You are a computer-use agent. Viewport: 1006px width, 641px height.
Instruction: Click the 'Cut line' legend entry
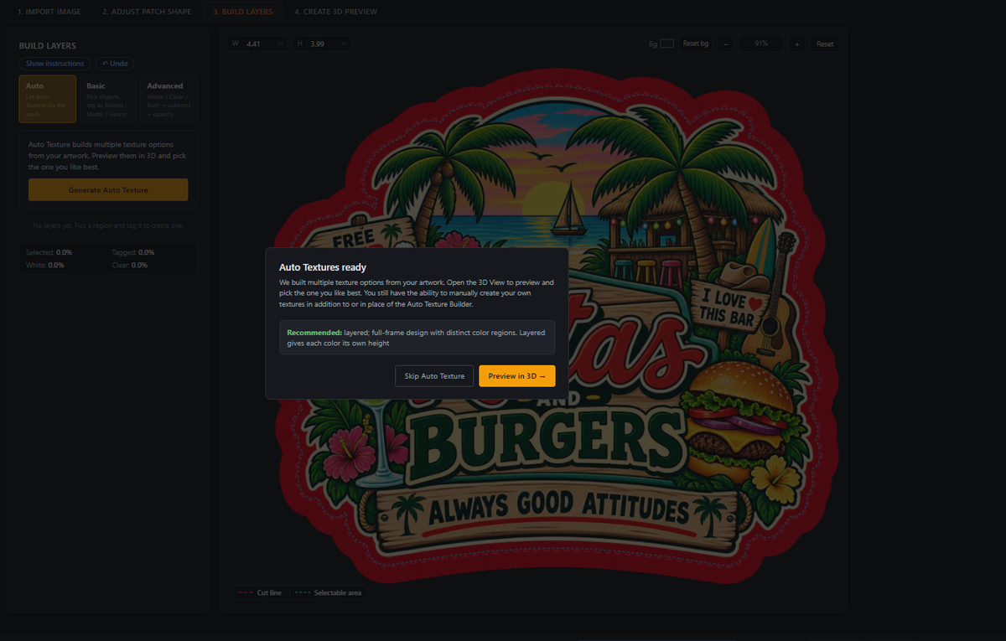click(260, 592)
